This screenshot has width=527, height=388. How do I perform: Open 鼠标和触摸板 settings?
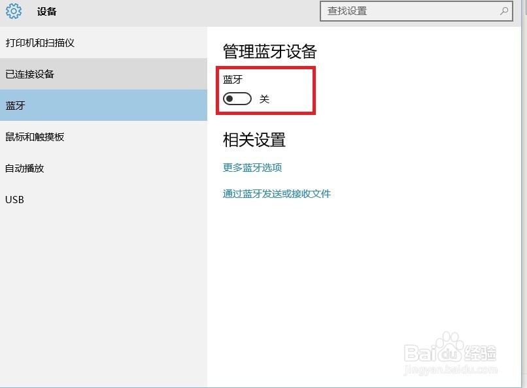coord(103,137)
